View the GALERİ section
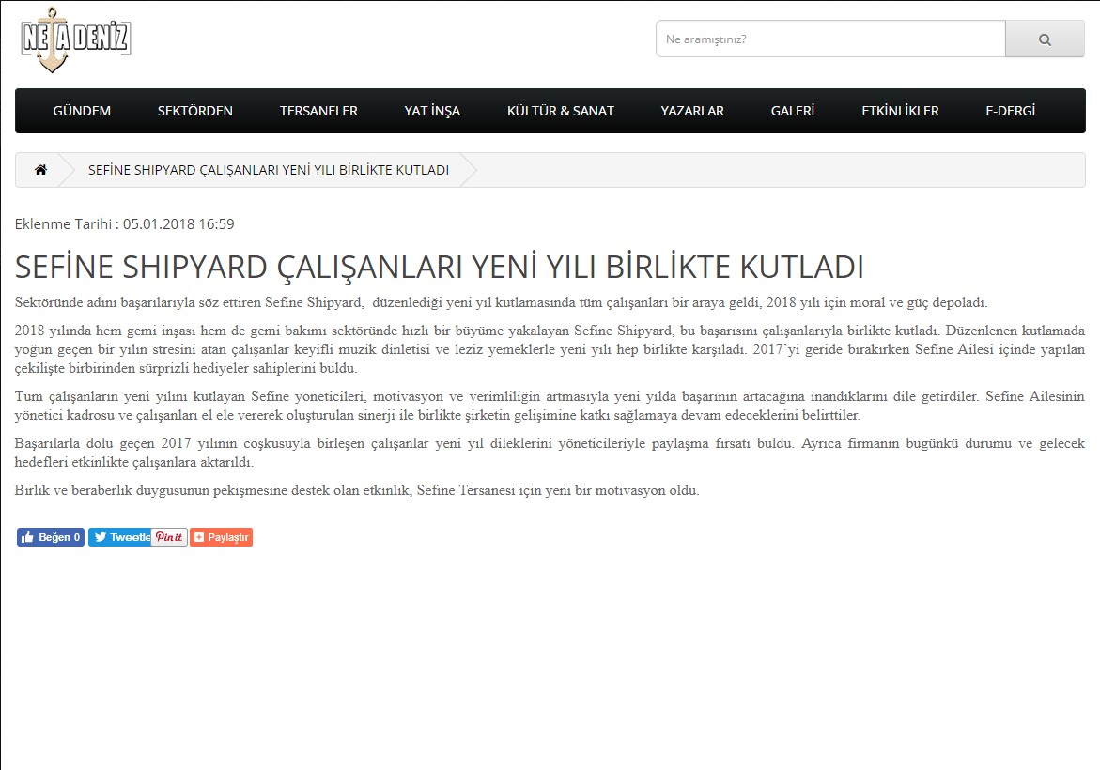 click(x=793, y=111)
